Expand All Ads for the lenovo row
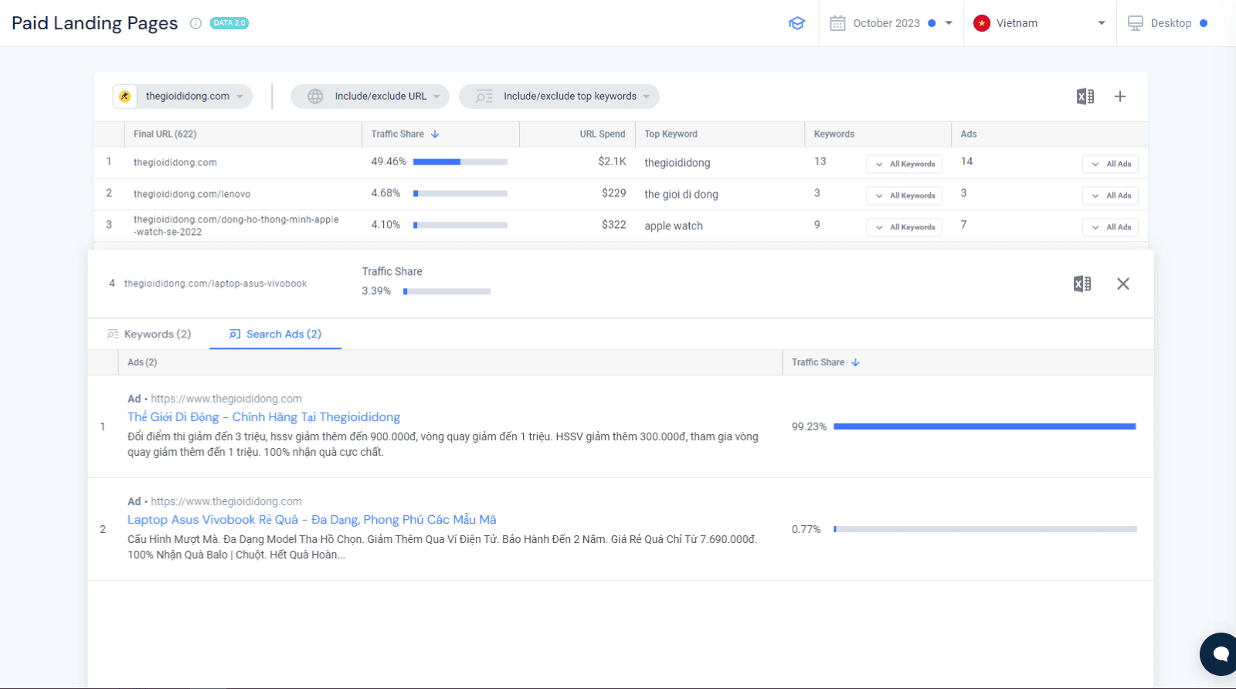The height and width of the screenshot is (689, 1236). click(1111, 195)
